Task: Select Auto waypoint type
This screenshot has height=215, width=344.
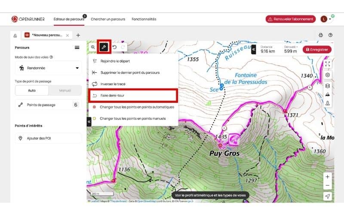Action: tap(32, 91)
